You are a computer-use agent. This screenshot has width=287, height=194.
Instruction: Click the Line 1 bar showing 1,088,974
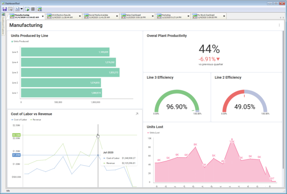pyautogui.click(x=62, y=93)
